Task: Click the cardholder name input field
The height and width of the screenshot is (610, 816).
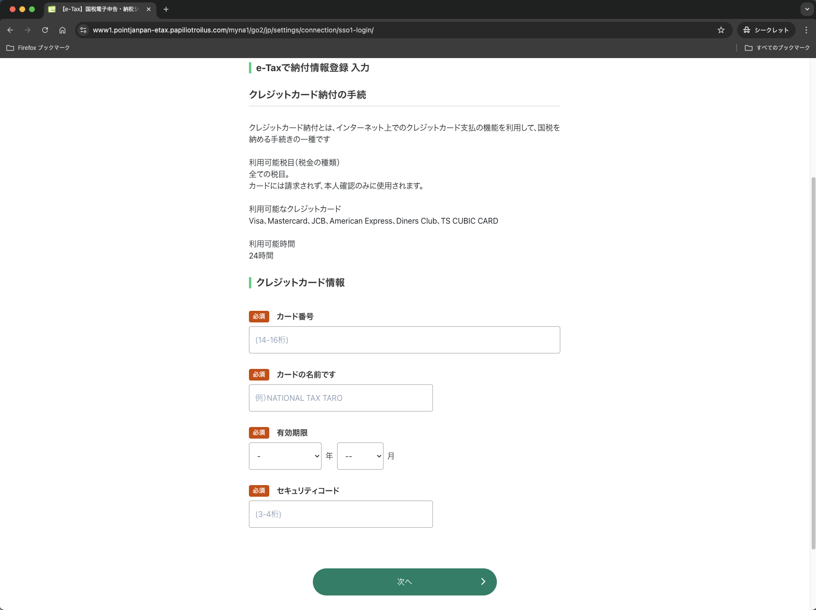Action: pos(340,397)
